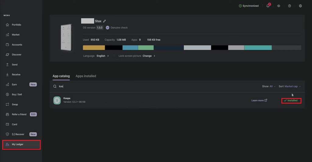The image size is (312, 162).
Task: Click the 156 KB free text
Action: (154, 40)
